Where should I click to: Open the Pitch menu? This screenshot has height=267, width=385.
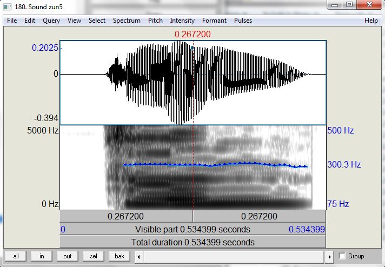155,21
